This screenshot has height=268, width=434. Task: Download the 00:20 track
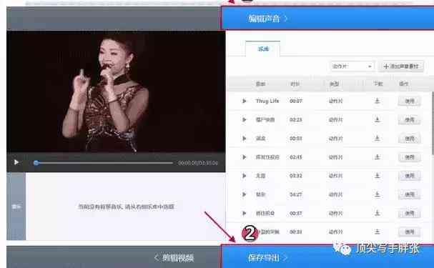click(x=377, y=232)
